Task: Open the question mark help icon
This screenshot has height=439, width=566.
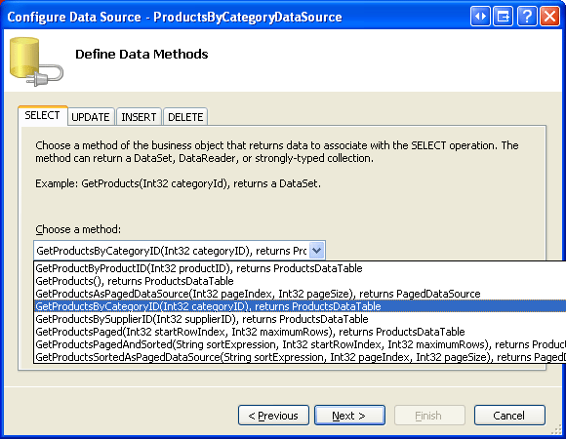Action: (x=527, y=17)
